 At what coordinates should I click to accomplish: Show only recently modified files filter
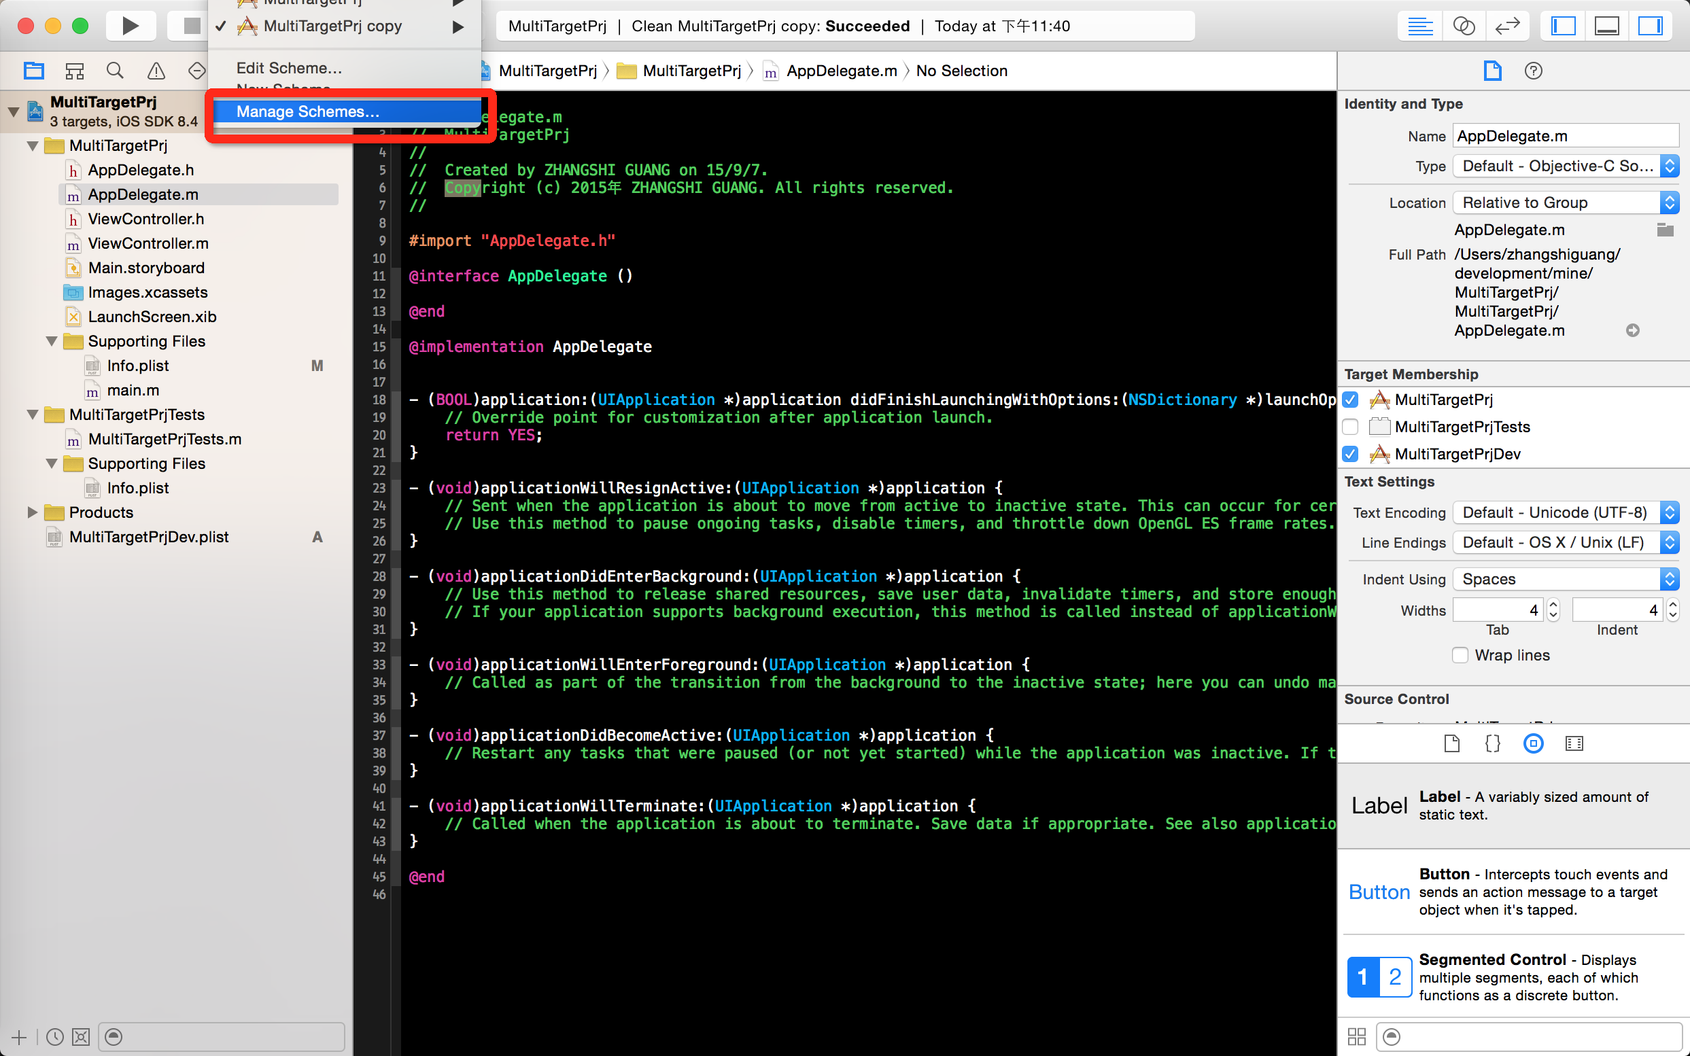pyautogui.click(x=54, y=1037)
